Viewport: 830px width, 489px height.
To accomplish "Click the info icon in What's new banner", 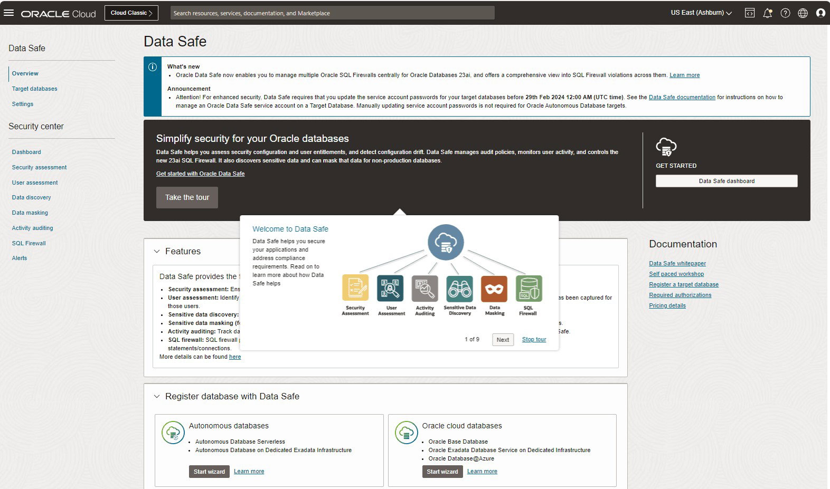I will [153, 67].
